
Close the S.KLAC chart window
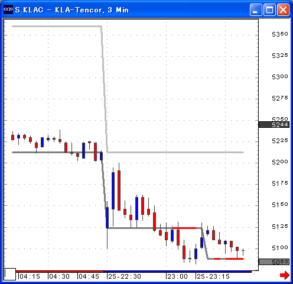click(x=284, y=9)
